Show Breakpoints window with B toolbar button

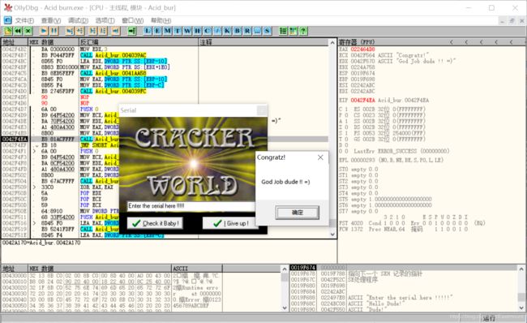click(238, 31)
